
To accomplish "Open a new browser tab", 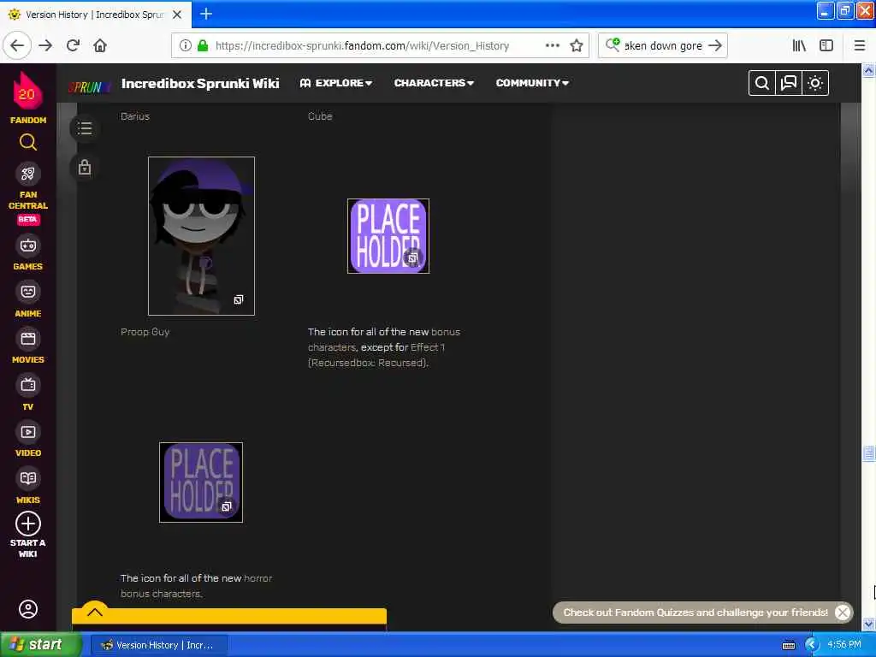I will pos(206,14).
